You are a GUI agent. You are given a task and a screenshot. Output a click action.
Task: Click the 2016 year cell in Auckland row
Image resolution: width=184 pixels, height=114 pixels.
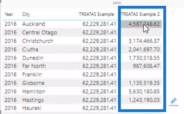click(11, 24)
